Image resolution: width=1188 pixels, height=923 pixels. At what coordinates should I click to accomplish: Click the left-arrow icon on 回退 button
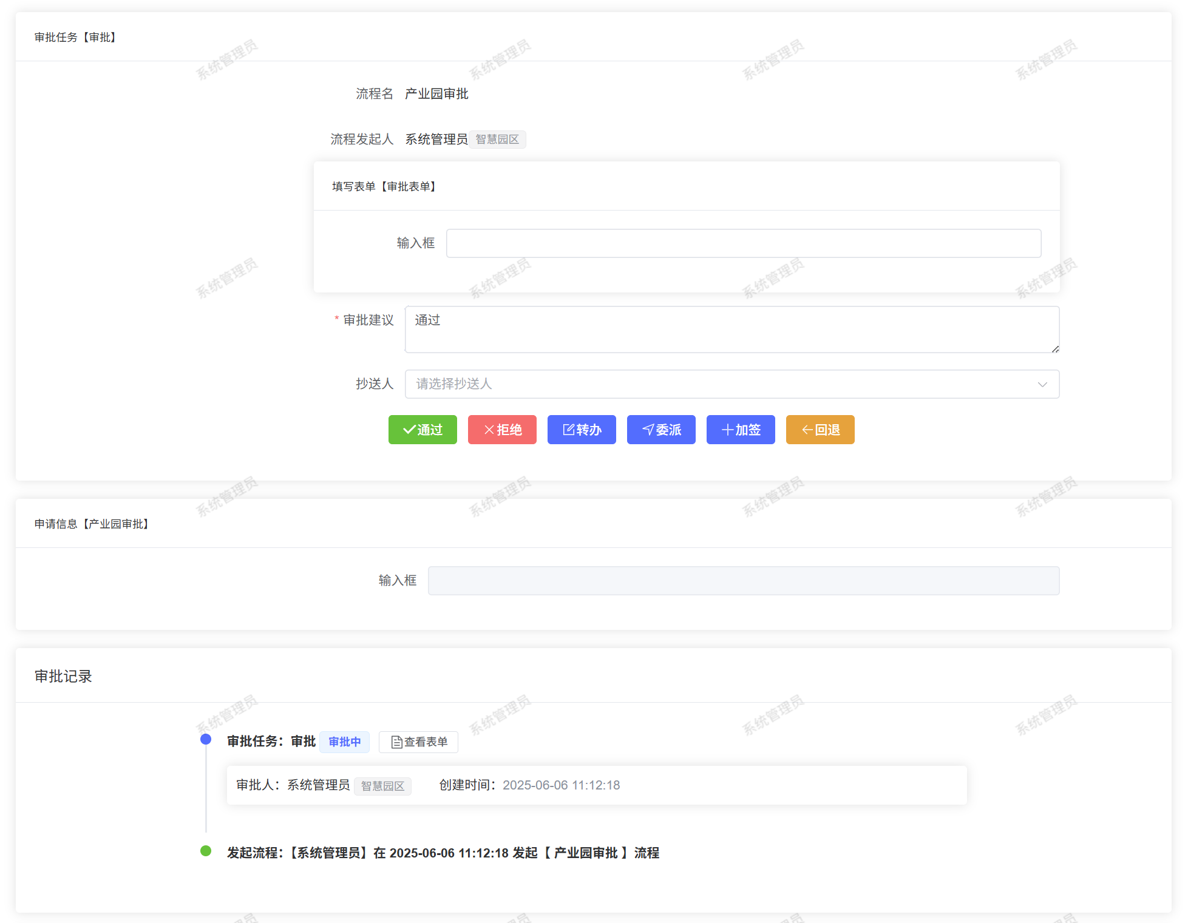(807, 430)
